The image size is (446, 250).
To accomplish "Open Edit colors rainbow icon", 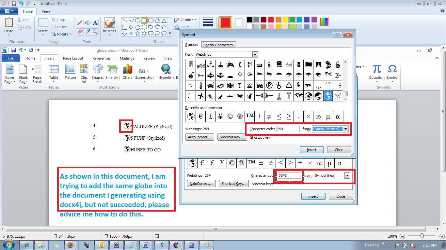I will click(x=324, y=22).
